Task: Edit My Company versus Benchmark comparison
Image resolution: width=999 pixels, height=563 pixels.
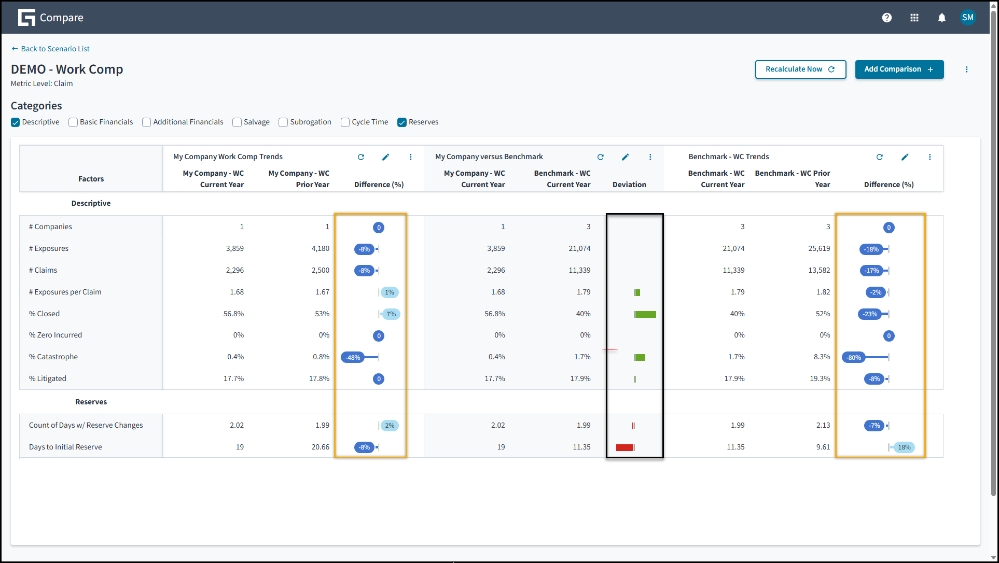Action: click(625, 157)
